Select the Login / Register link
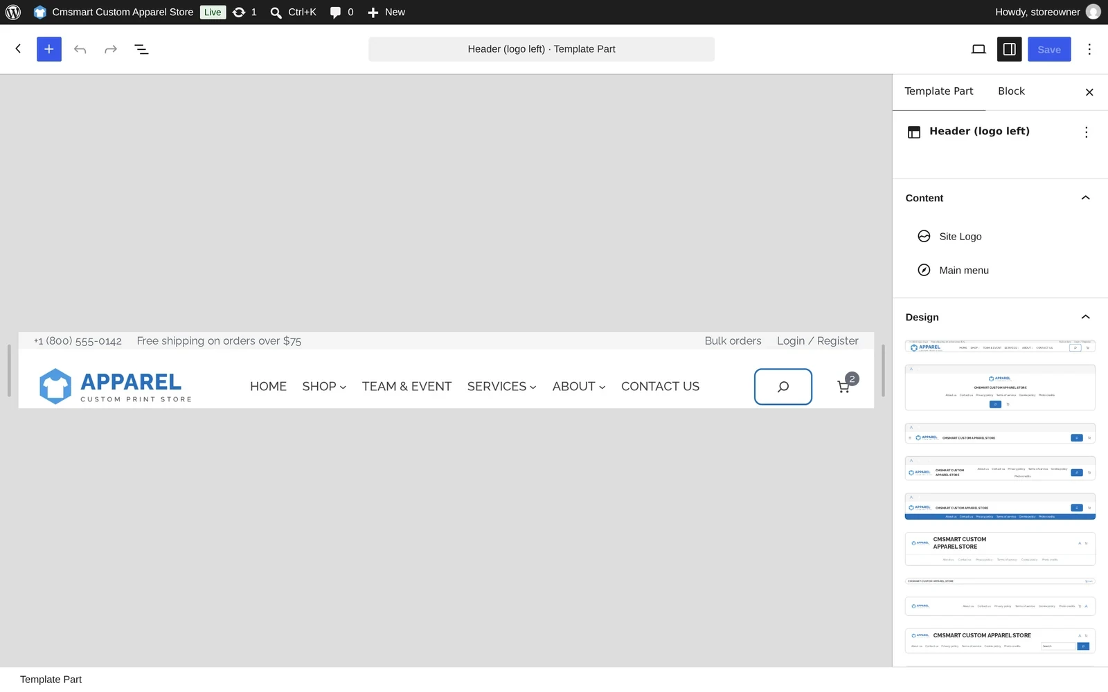Screen dimensions: 1108x692 click(817, 340)
